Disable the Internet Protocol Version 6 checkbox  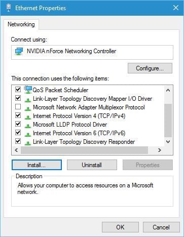[x=18, y=133]
